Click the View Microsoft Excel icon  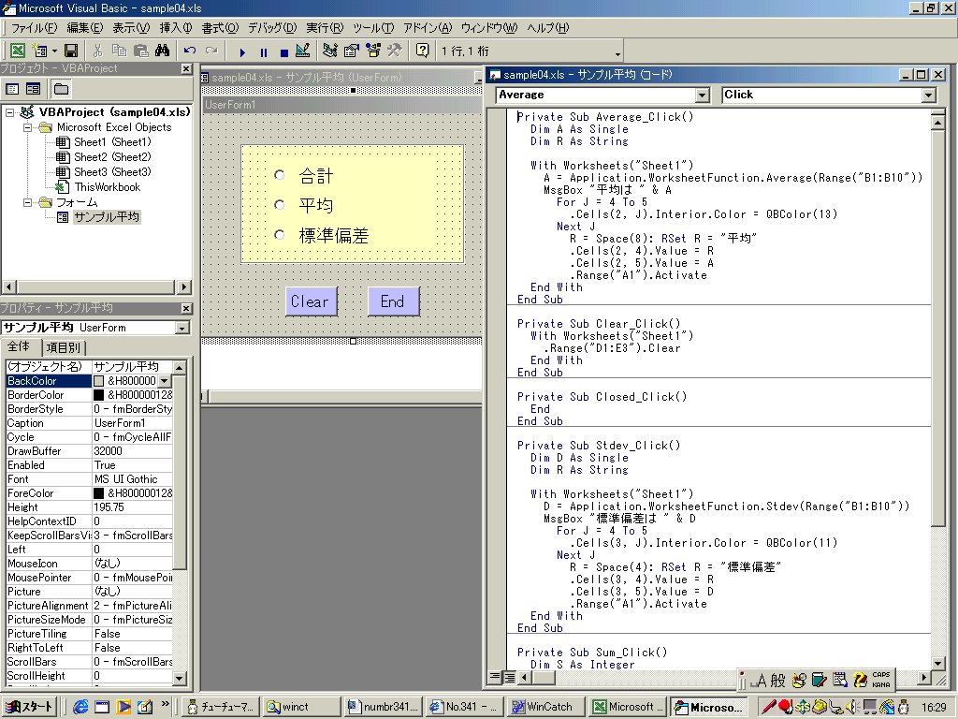18,51
